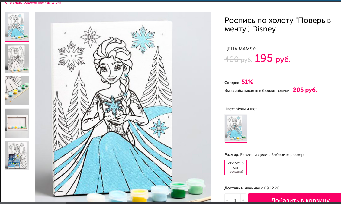Select the uncolored canvas outline thumbnail
Viewport: 341px width, 204px height.
[x=17, y=59]
